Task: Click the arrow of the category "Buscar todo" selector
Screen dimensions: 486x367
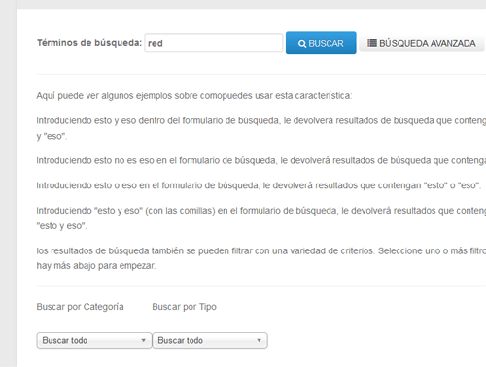Action: pyautogui.click(x=143, y=340)
